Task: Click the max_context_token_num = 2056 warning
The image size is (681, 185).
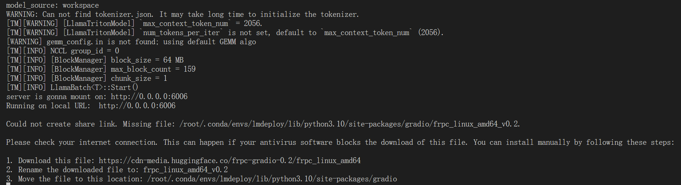Action: (134, 23)
